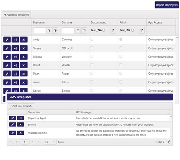Edit the Departing depot SMS template

point(12,118)
